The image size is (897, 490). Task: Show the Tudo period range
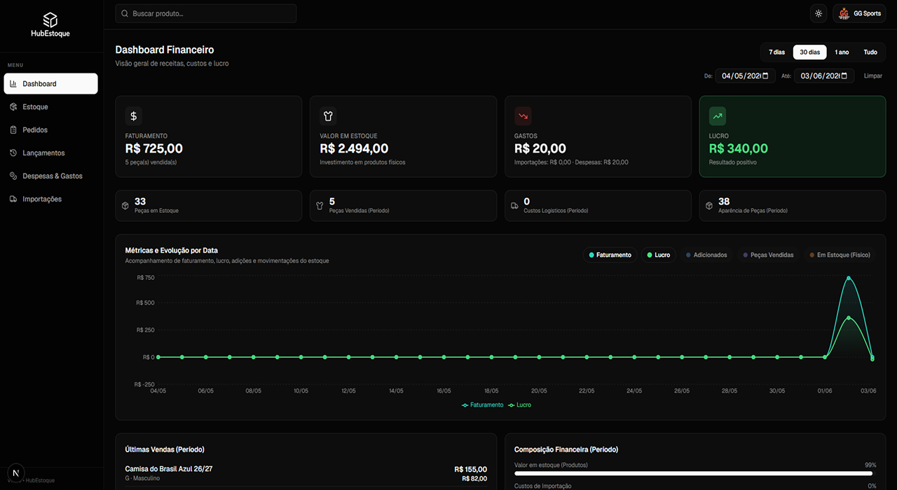coord(870,52)
